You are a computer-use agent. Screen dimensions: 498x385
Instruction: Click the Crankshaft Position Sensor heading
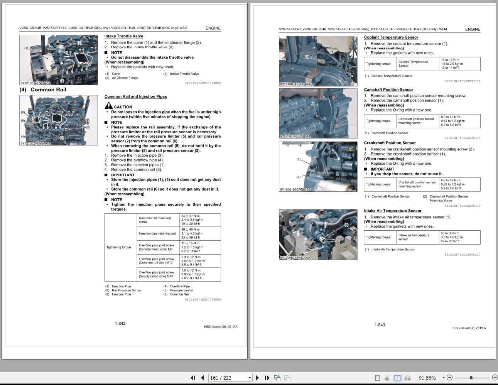pyautogui.click(x=390, y=143)
